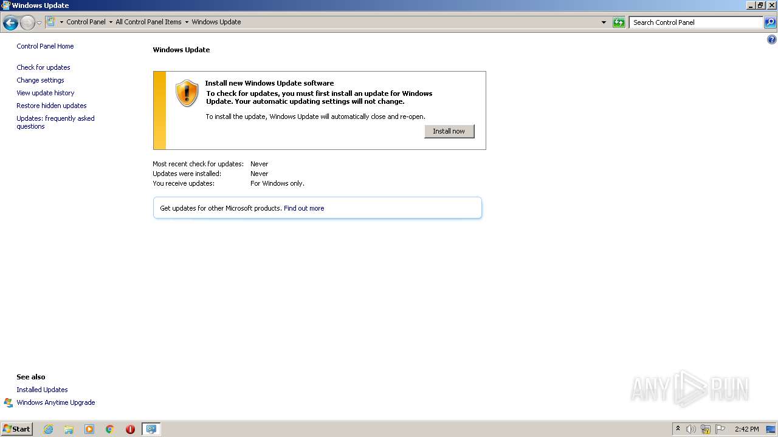The image size is (778, 437).
Task: Click the search magnifier icon
Action: [x=770, y=22]
